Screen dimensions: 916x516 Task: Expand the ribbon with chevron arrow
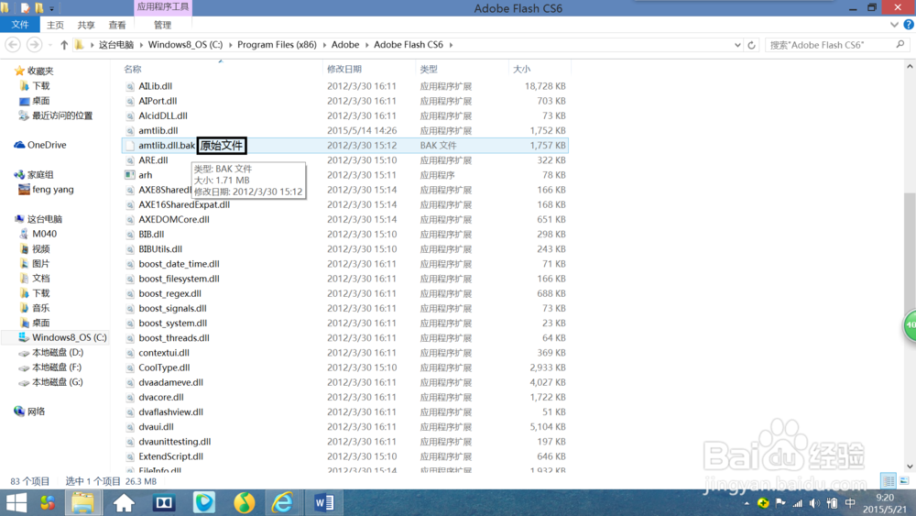pos(894,25)
